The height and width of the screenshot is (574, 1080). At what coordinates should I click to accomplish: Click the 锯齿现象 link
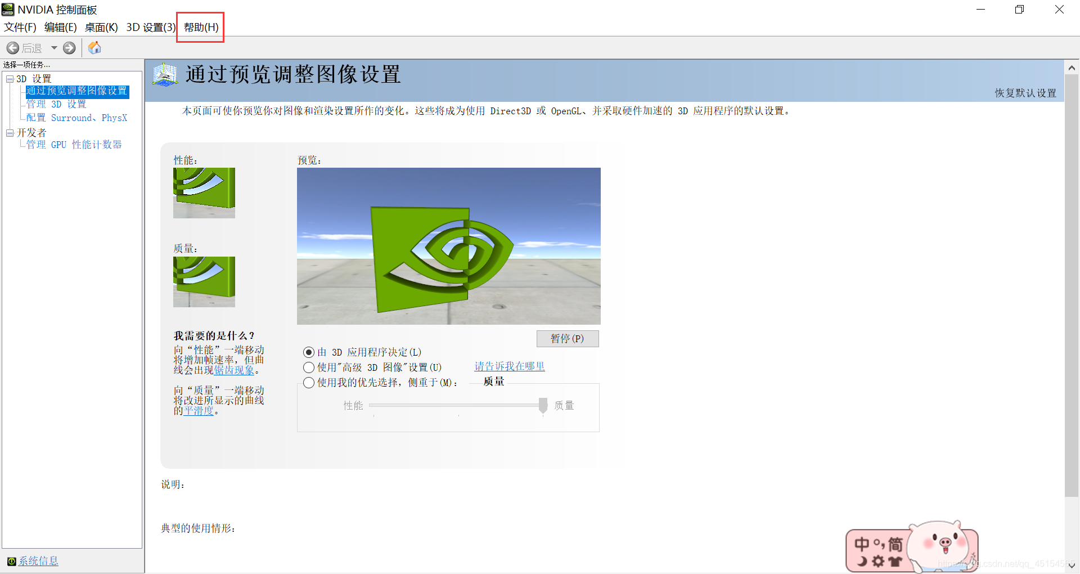point(234,370)
